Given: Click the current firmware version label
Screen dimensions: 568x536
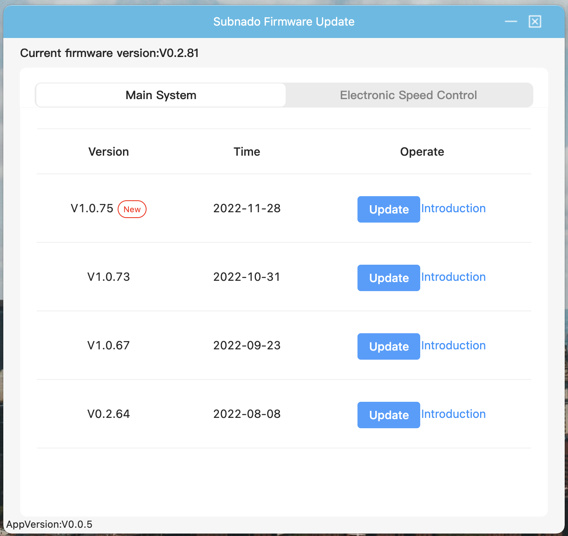Looking at the screenshot, I should pyautogui.click(x=109, y=53).
